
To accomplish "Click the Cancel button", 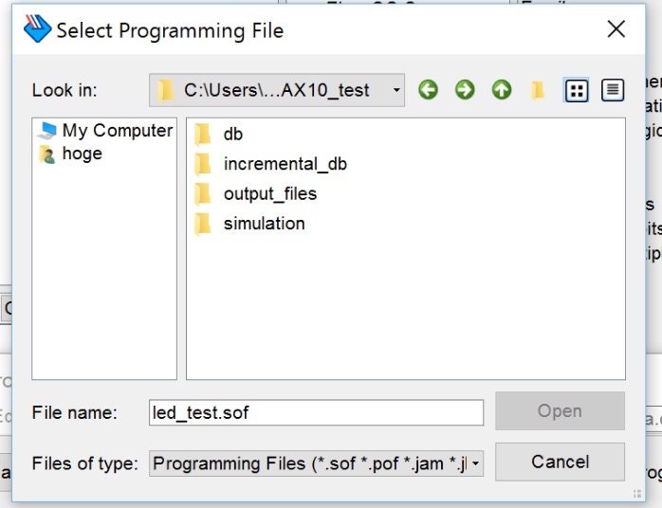I will click(x=560, y=462).
